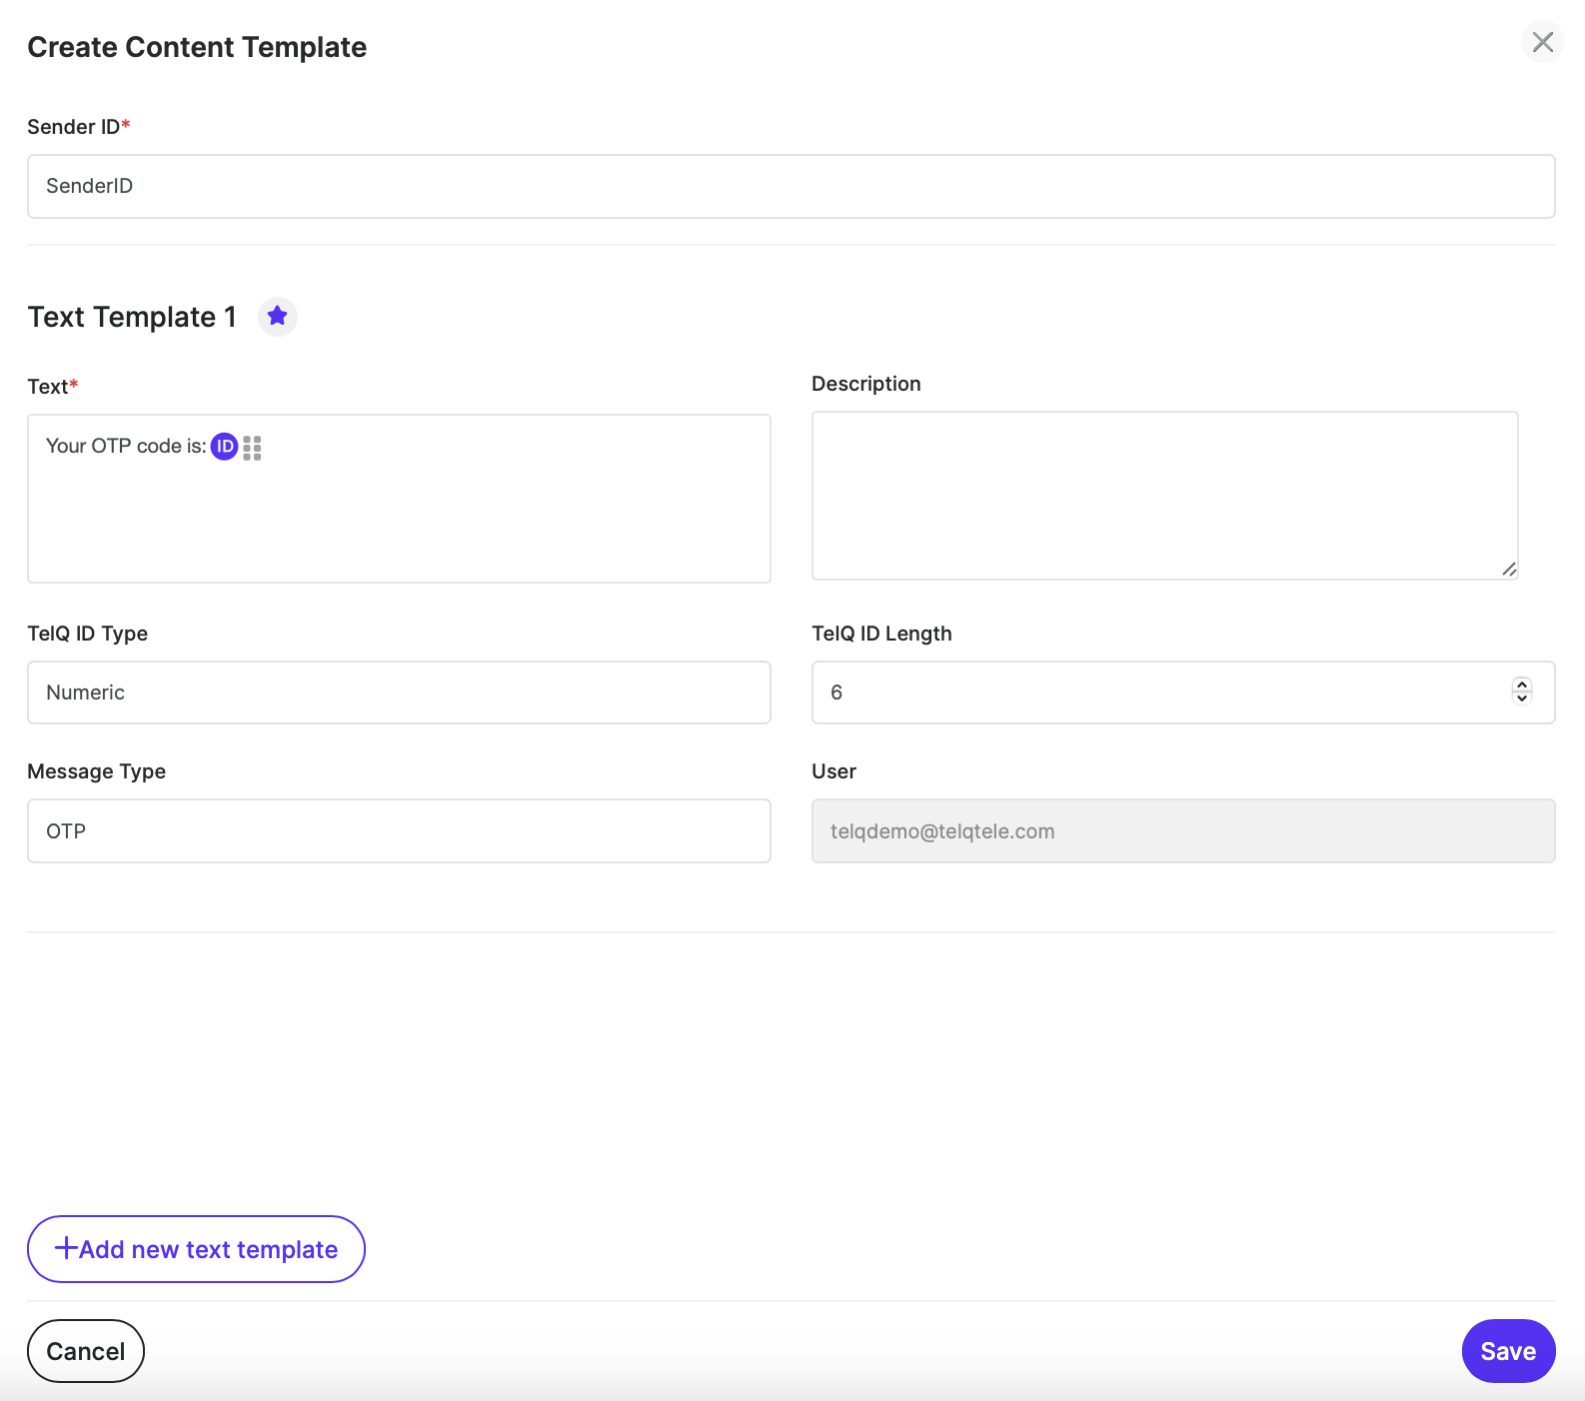Click the Sender ID field label
The width and height of the screenshot is (1585, 1401).
74,127
